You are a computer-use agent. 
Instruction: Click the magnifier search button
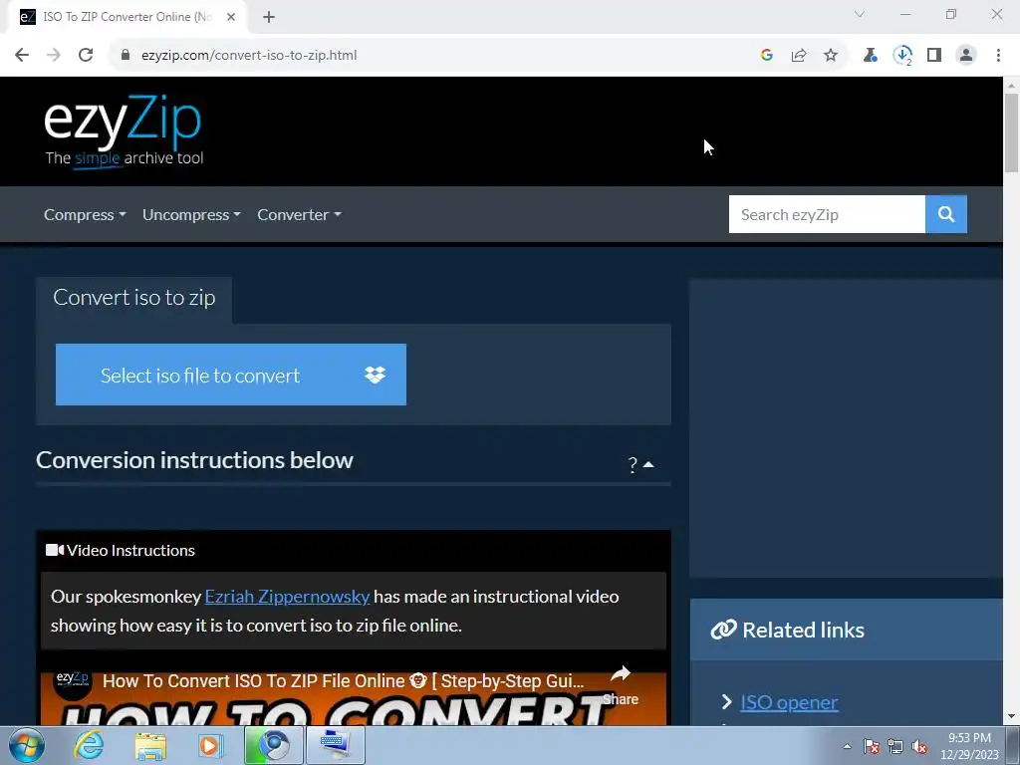[946, 214]
